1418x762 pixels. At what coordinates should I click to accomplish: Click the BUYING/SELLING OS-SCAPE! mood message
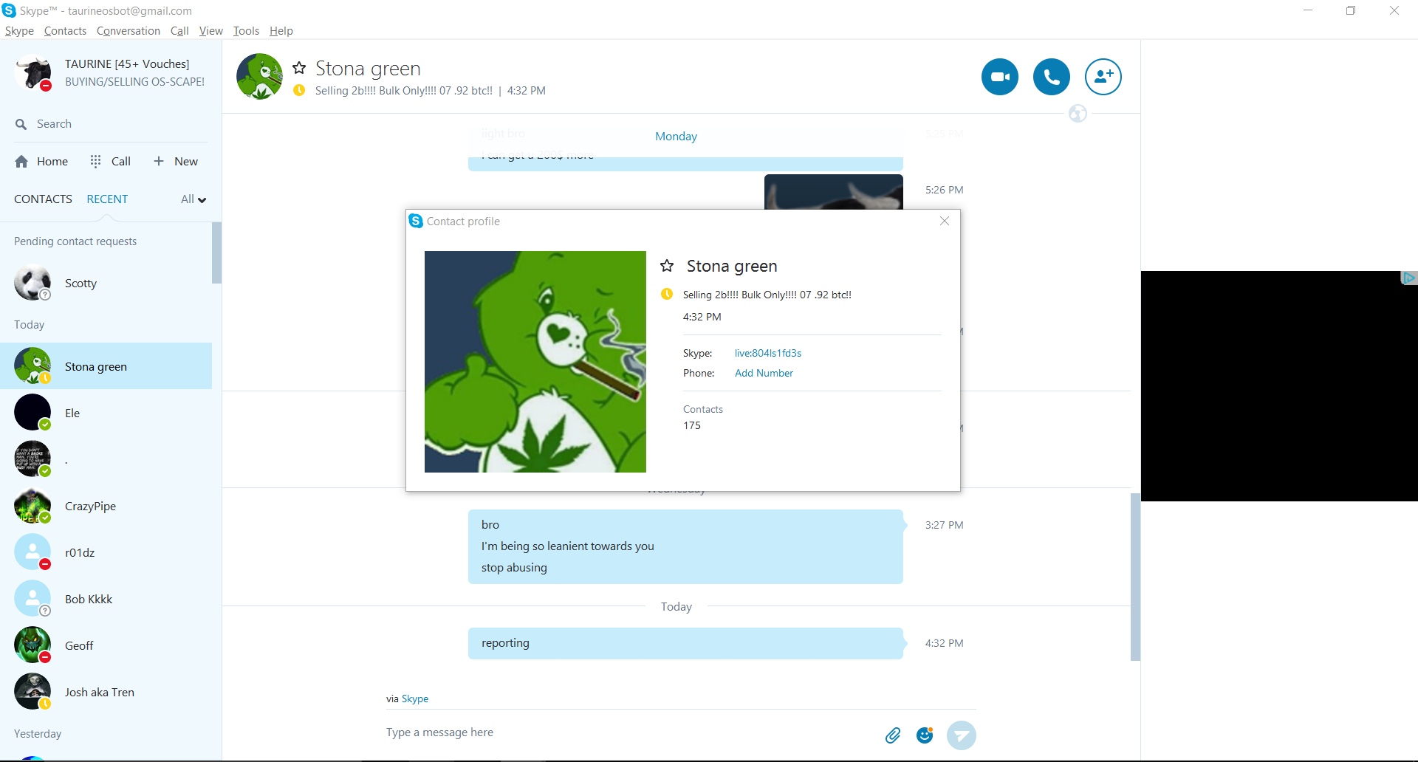[134, 82]
